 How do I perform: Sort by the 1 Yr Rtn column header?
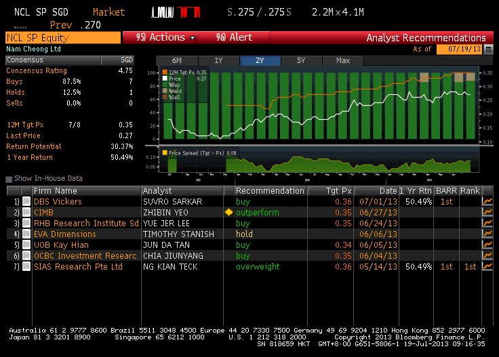(416, 191)
